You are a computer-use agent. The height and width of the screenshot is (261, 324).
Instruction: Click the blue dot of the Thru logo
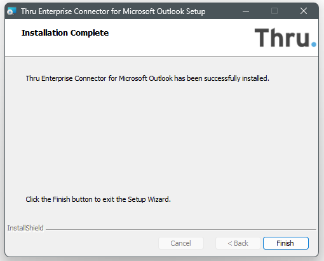coord(314,45)
